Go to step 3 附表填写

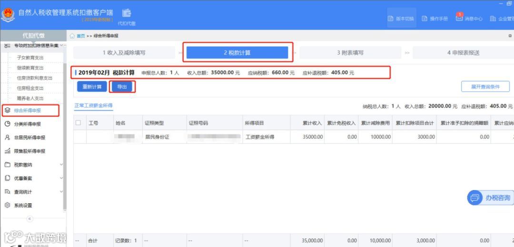(350, 53)
